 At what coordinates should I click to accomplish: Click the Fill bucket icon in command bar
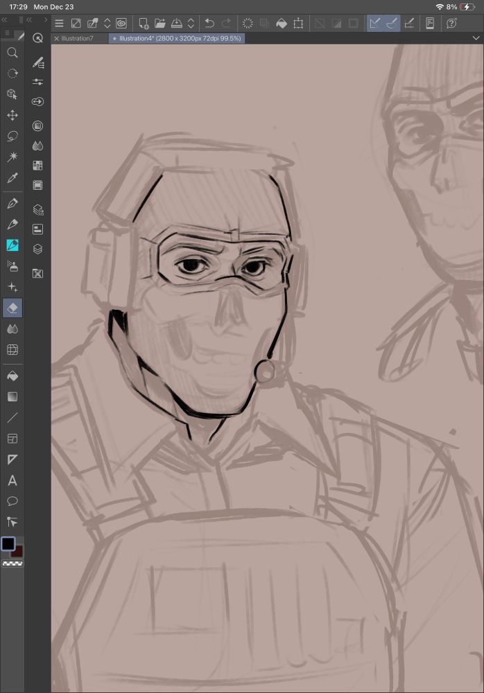[282, 24]
